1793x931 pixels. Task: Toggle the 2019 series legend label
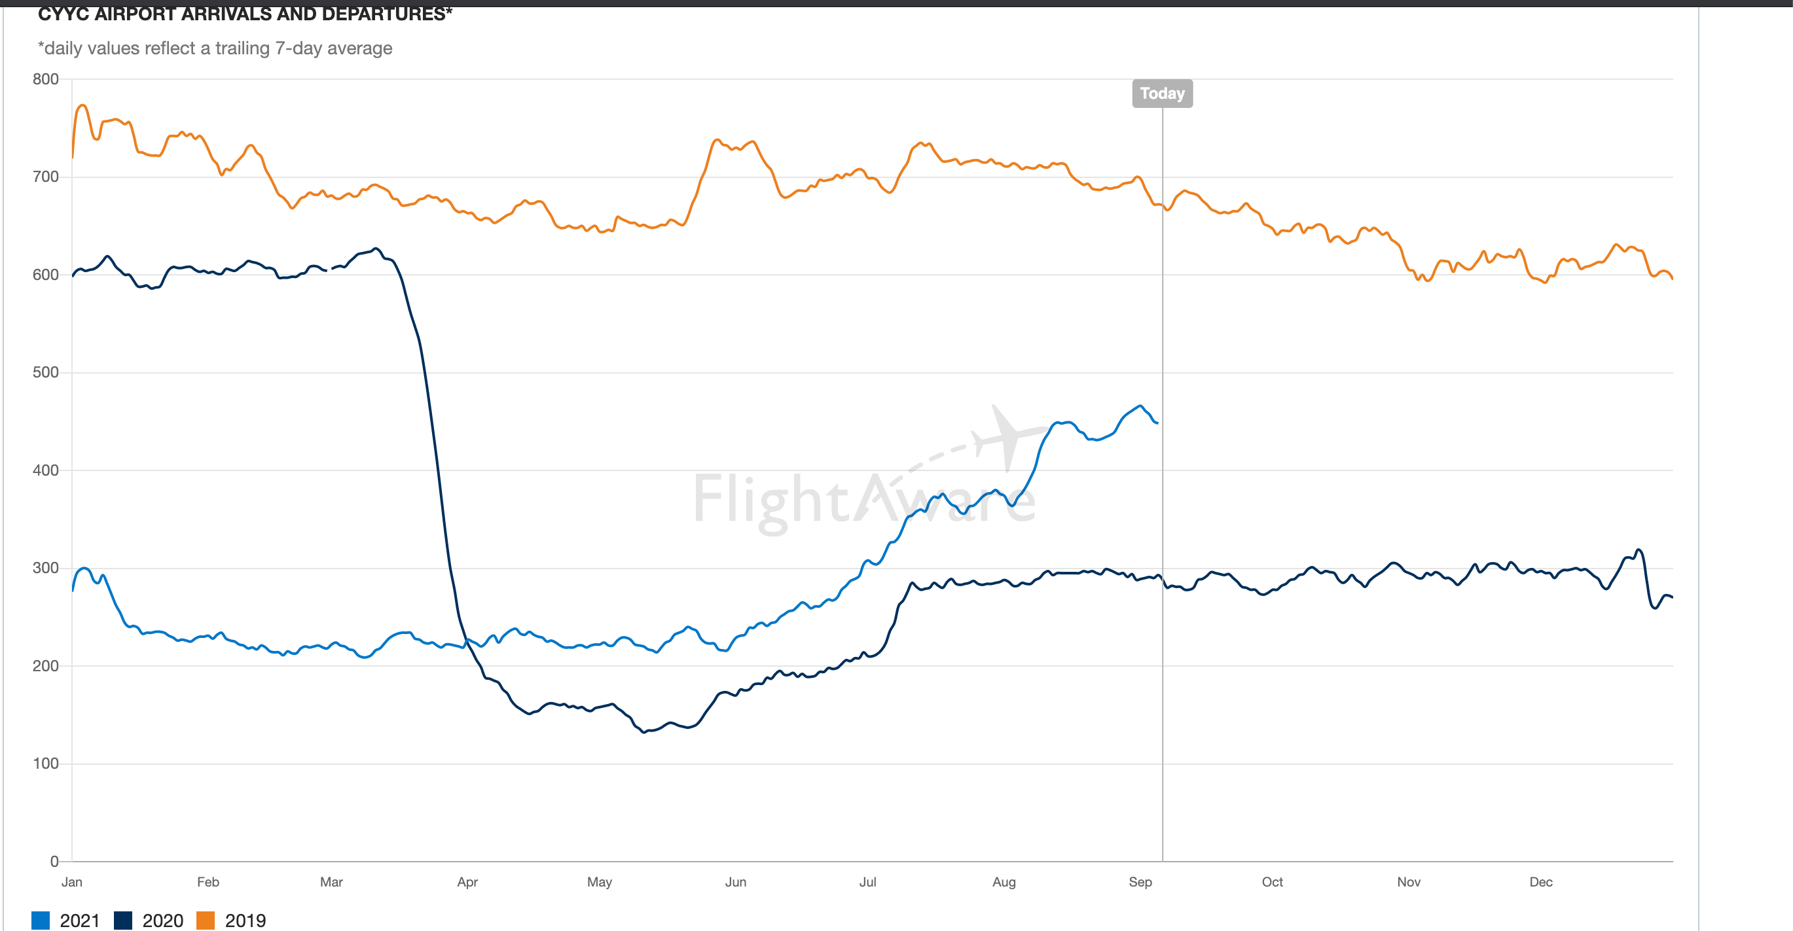(245, 920)
